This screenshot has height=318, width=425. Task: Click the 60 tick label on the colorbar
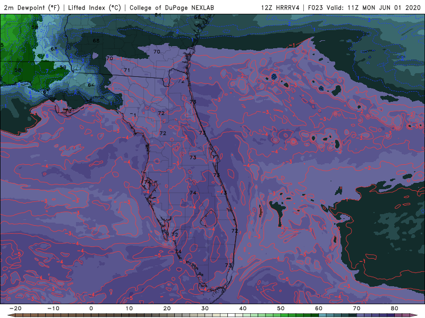click(x=319, y=308)
